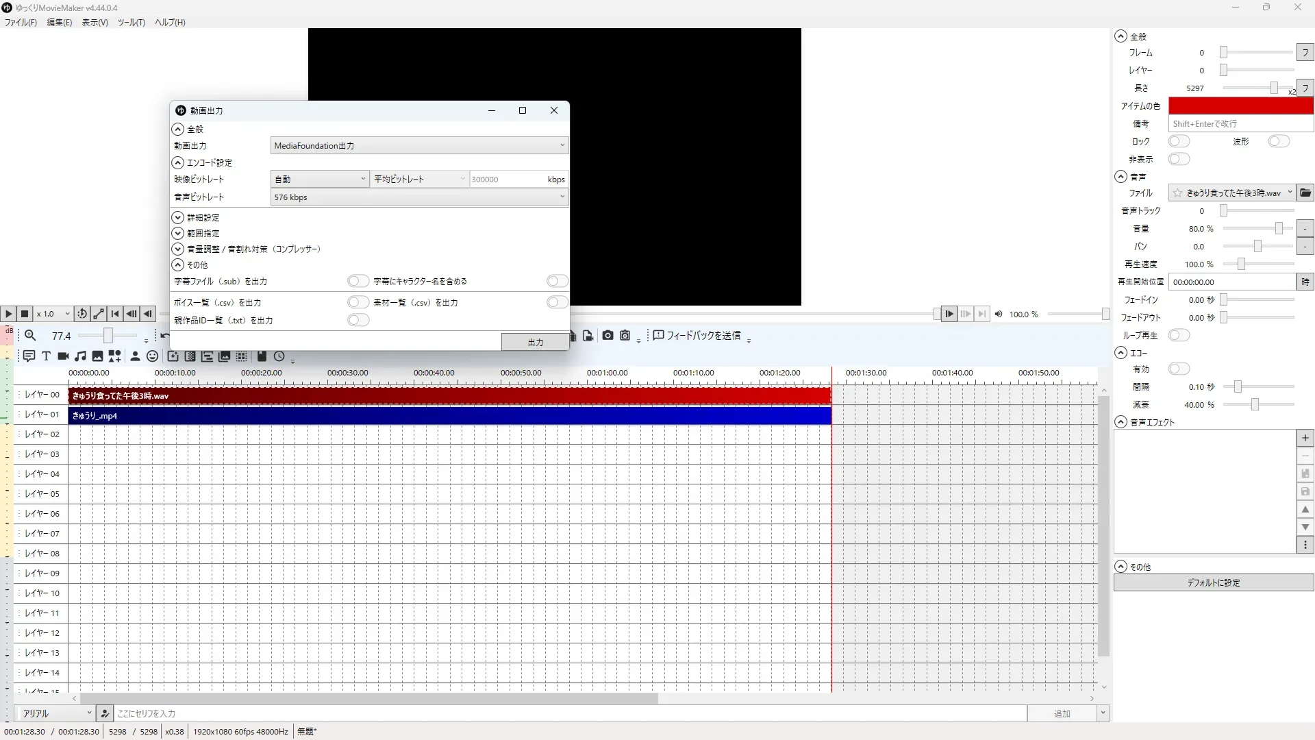The image size is (1315, 740).
Task: Add a shape item with the shapes icon
Action: pyautogui.click(x=114, y=356)
